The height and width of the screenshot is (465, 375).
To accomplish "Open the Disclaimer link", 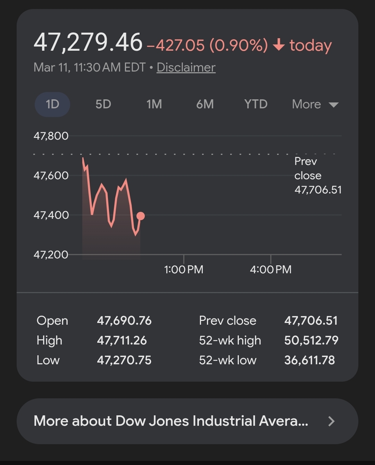I will click(x=186, y=67).
